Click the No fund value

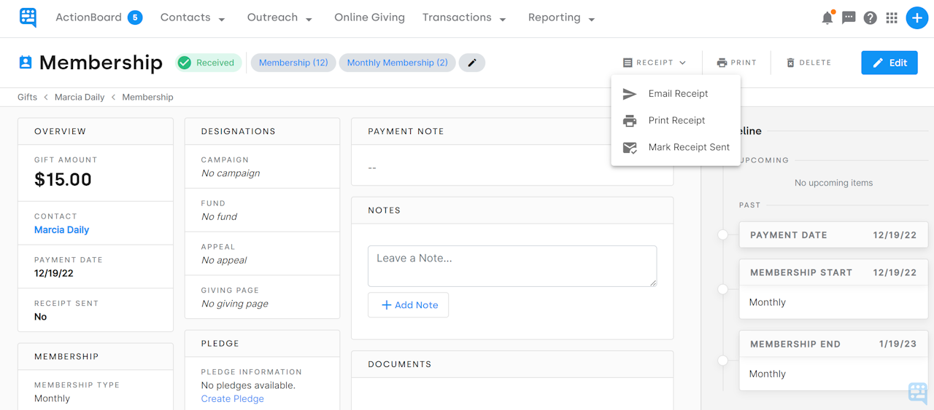(219, 217)
